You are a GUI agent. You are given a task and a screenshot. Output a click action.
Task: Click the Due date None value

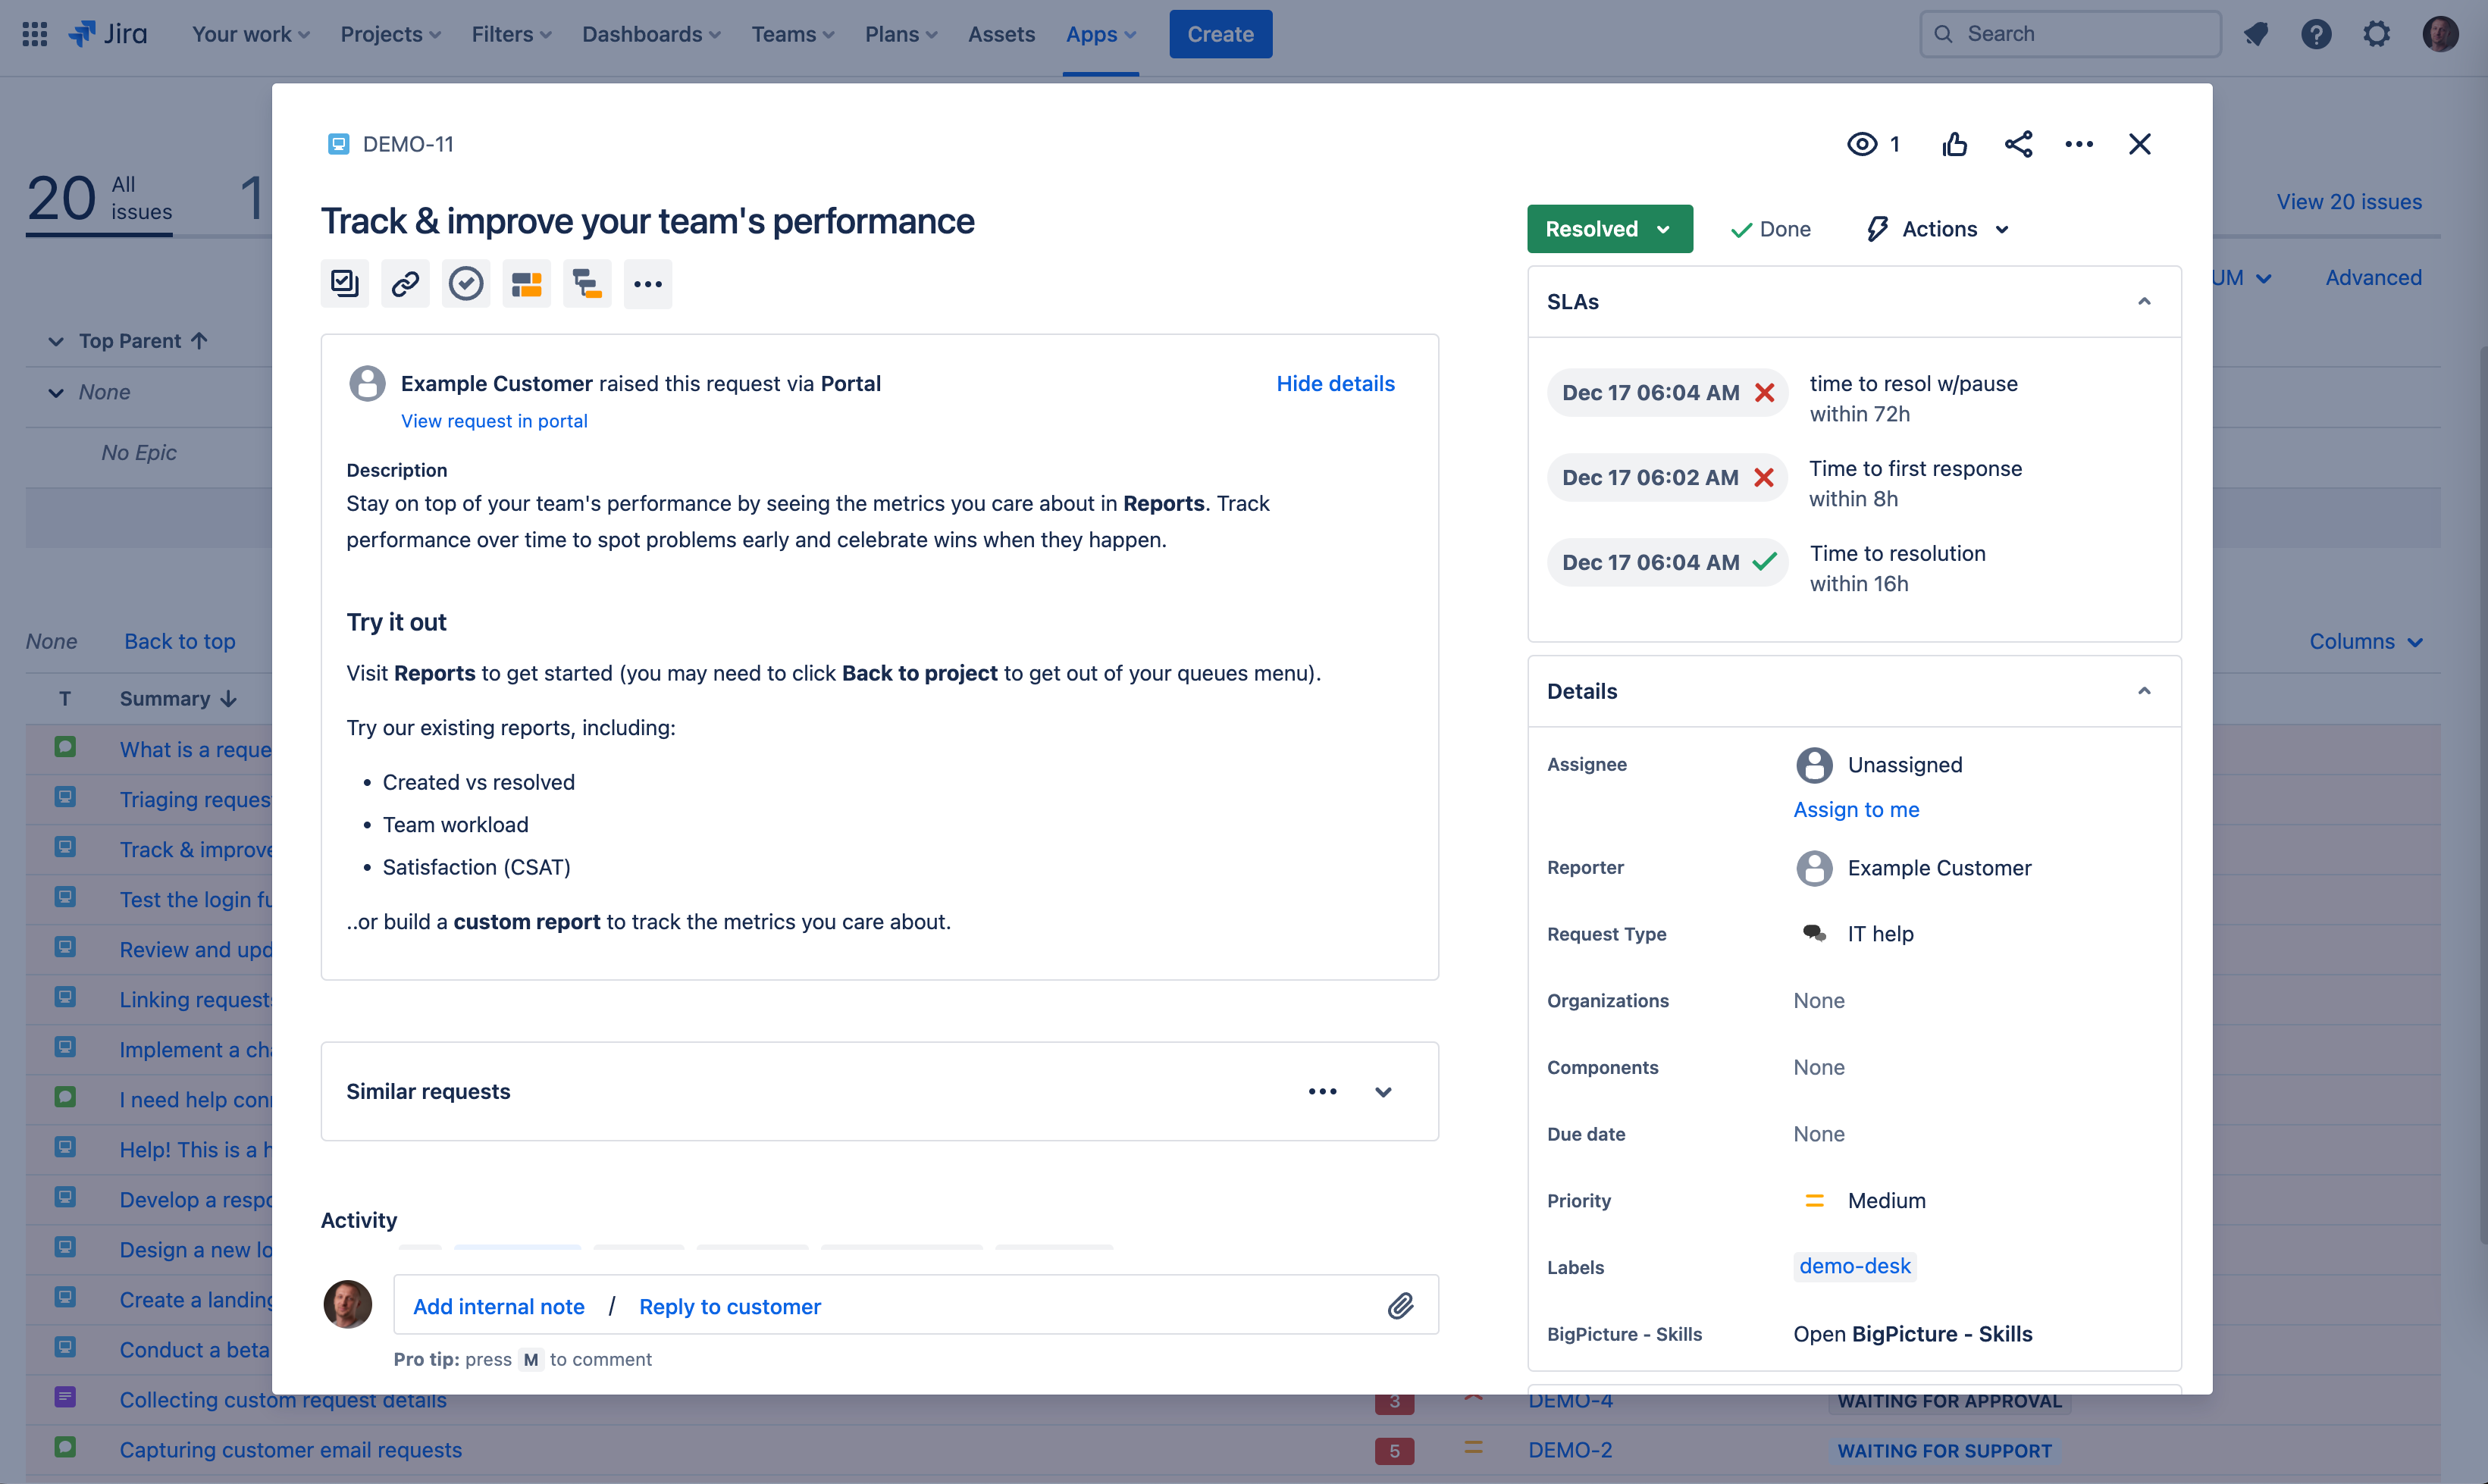click(x=1819, y=1134)
